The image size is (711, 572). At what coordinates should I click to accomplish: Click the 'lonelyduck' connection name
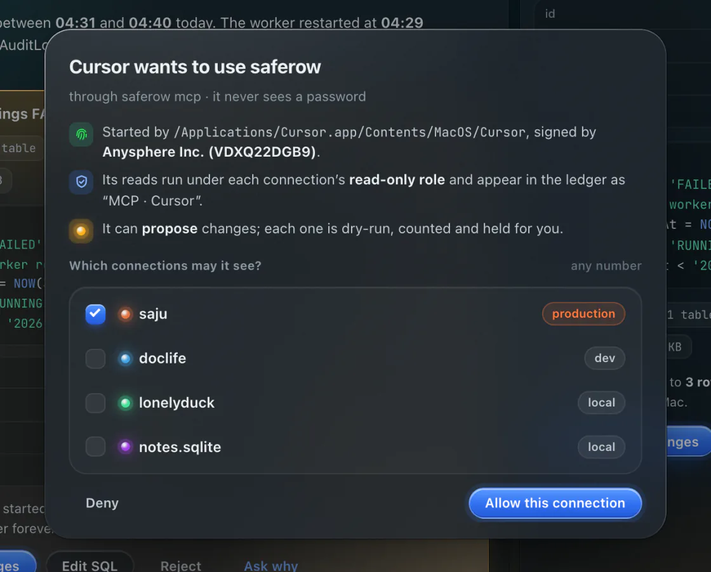[x=177, y=403]
